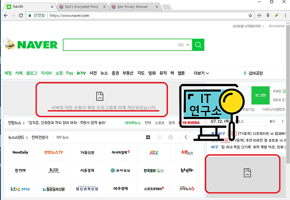Switch newsstand to thumbnail grid view
The height and width of the screenshot is (200, 290).
(148, 137)
